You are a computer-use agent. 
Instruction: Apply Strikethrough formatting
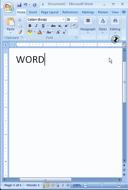click(x=53, y=26)
